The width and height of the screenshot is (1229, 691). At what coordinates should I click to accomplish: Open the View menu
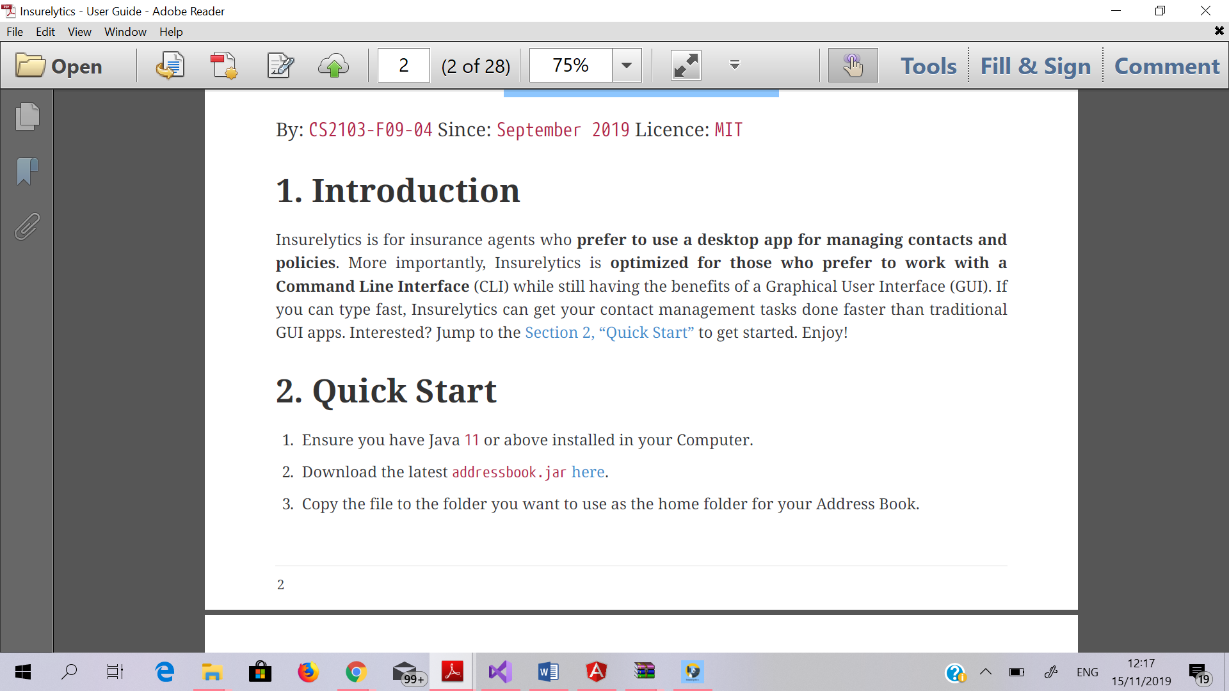click(79, 31)
